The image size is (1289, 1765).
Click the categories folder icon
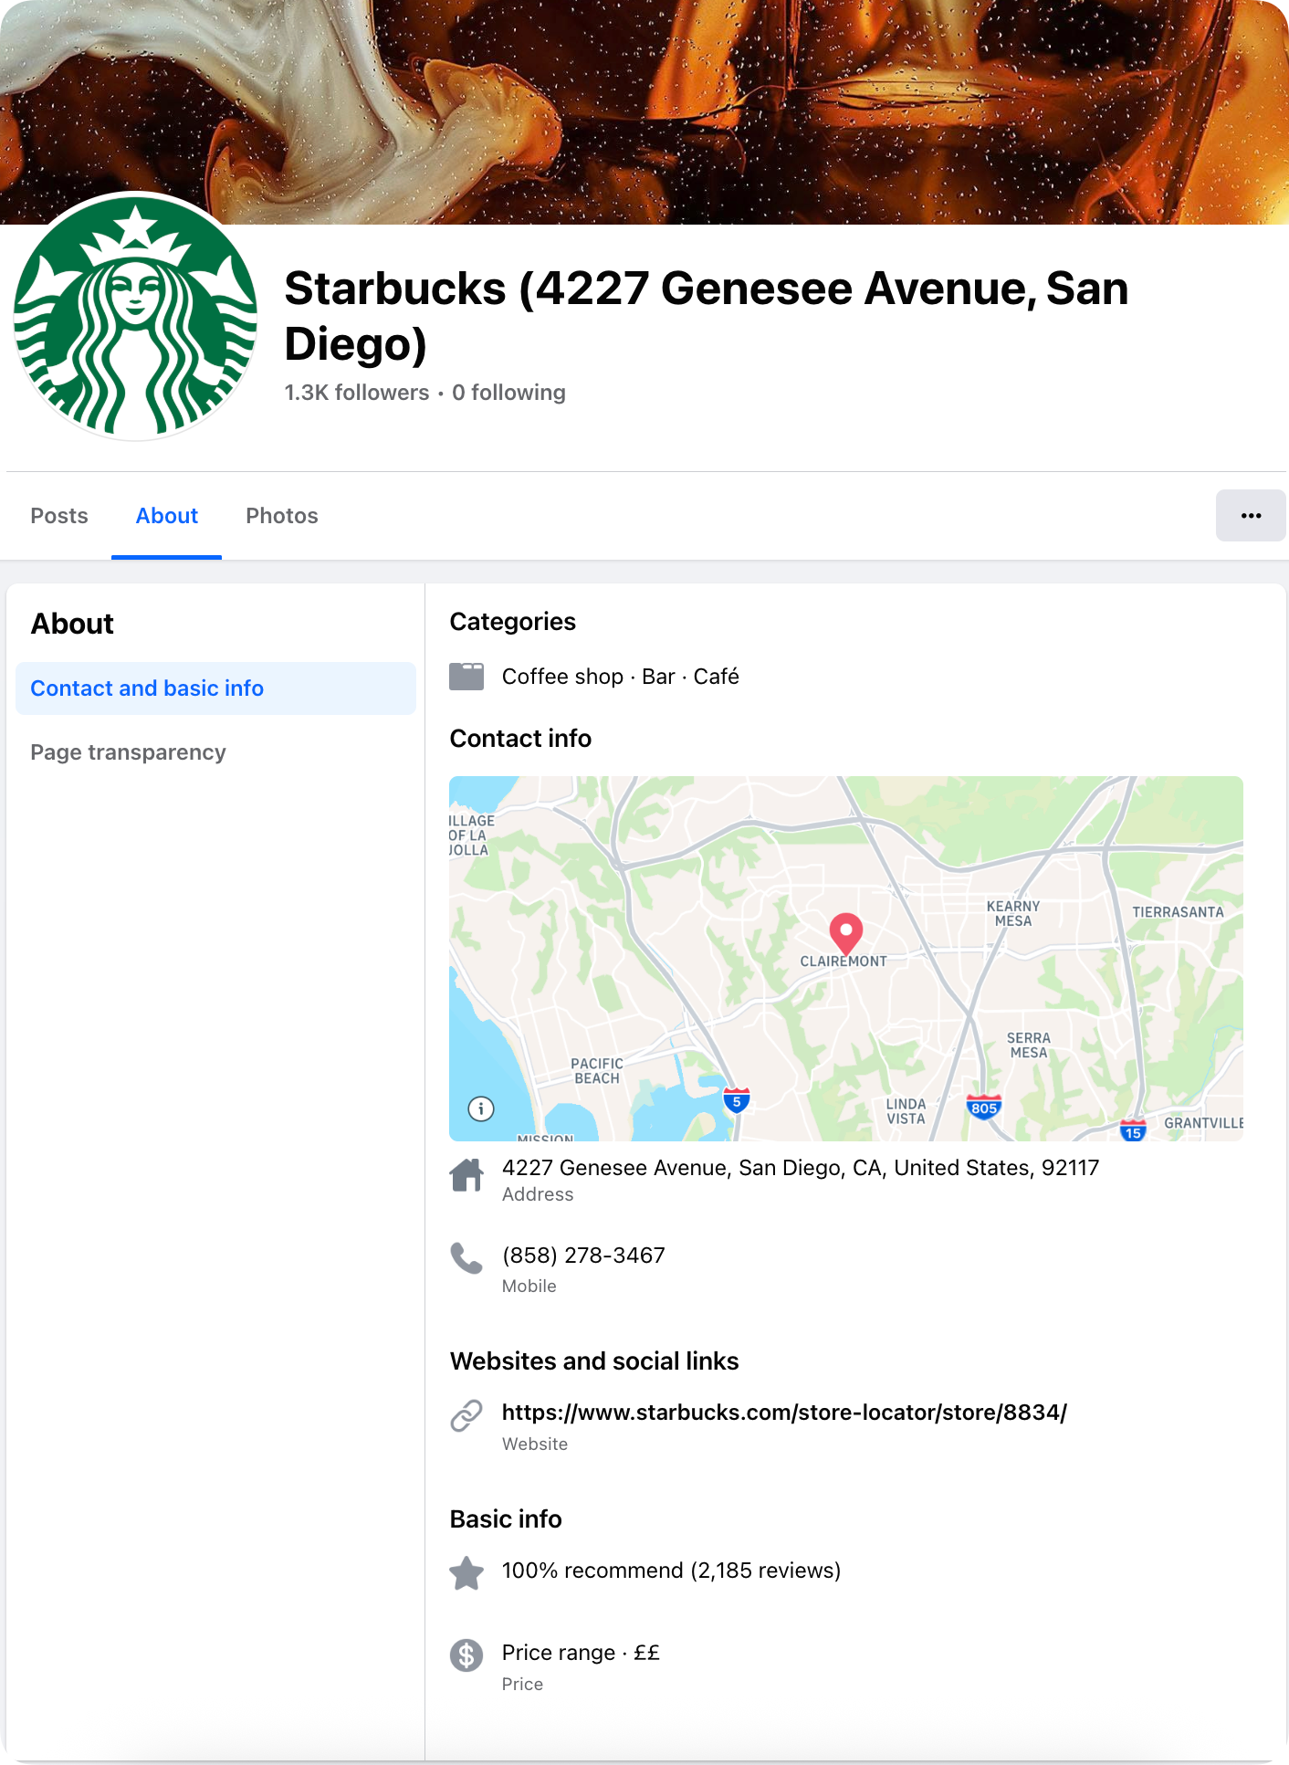(466, 677)
